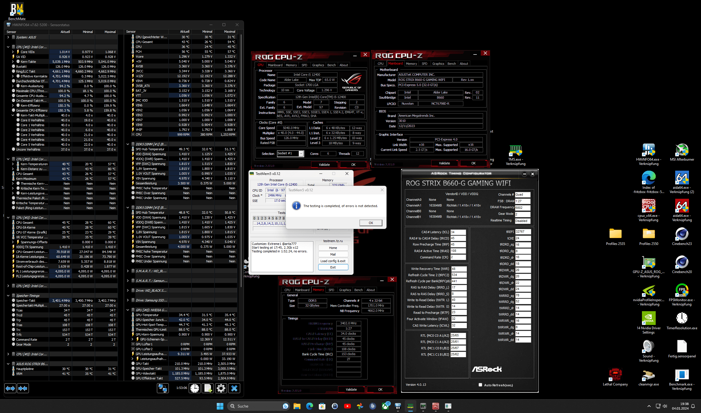Open Cinebench23 desktop icon
Image resolution: width=701 pixels, height=413 pixels.
[x=682, y=237]
